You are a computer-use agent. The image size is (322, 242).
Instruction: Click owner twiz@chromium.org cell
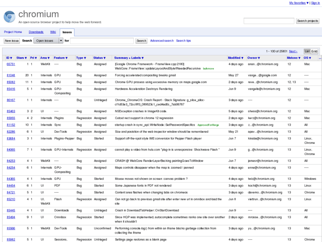click(261, 179)
